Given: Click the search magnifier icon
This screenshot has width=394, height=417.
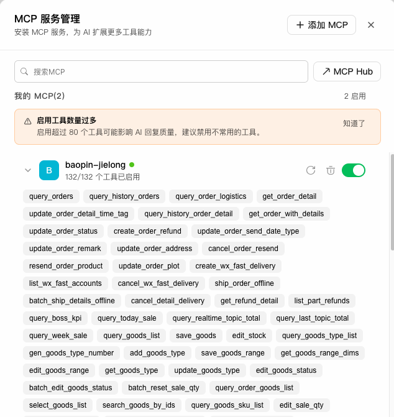Looking at the screenshot, I should (24, 71).
